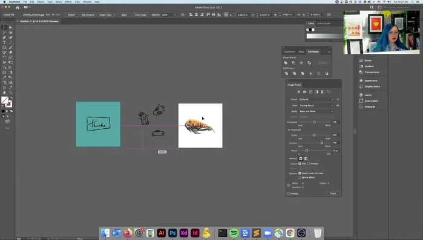Enable the Preview checkbox in Image Trace
This screenshot has height=240, width=423.
click(x=289, y=193)
